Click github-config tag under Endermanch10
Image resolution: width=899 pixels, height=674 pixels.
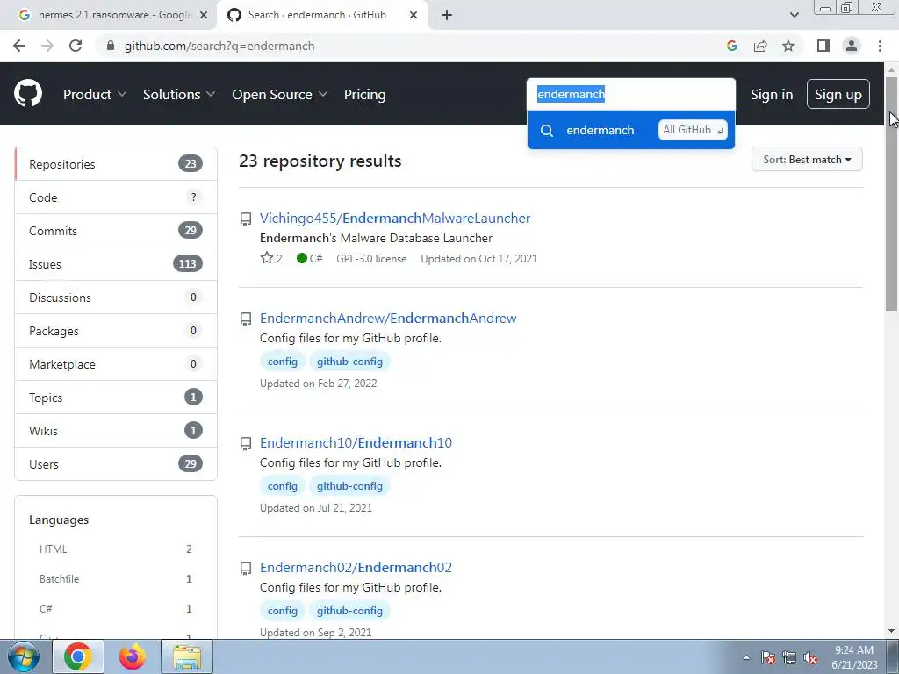(x=349, y=486)
